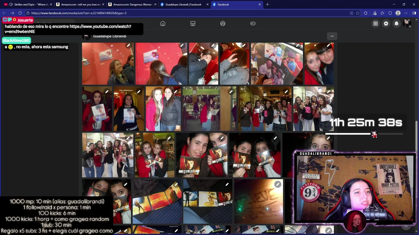This screenshot has height=235, width=419.
Task: Edit the storefront photo
Action: pyautogui.click(x=231, y=92)
